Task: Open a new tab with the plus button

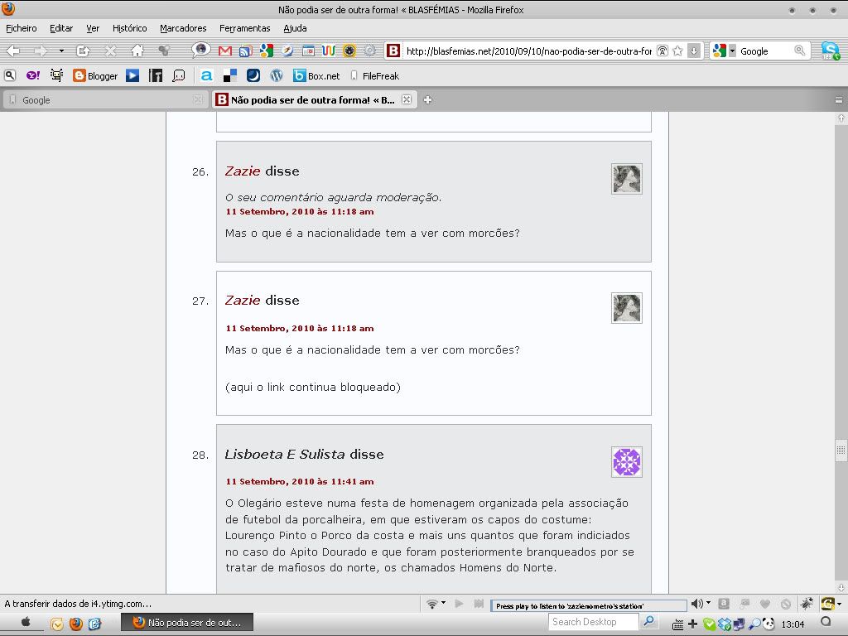Action: [x=428, y=100]
